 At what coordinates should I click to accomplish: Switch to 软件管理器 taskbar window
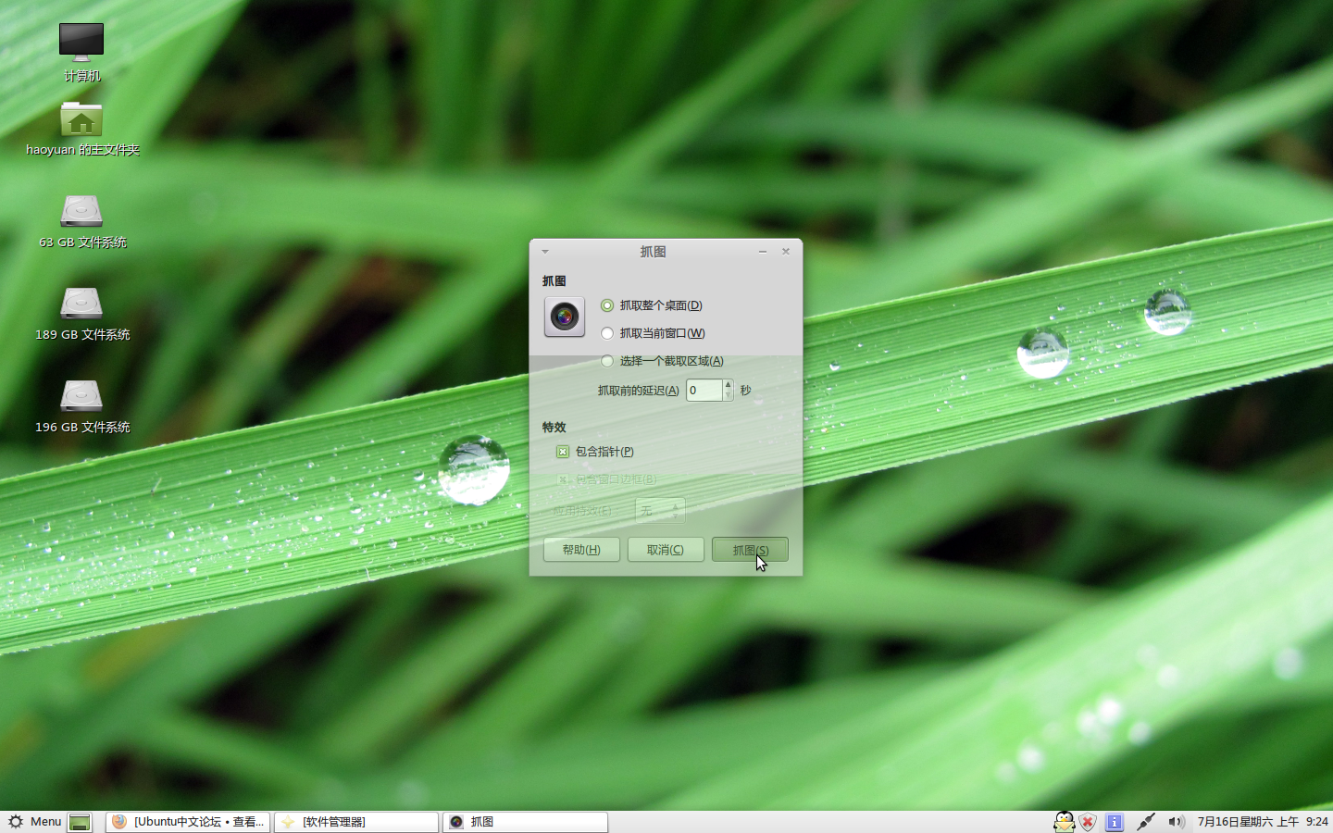click(356, 822)
